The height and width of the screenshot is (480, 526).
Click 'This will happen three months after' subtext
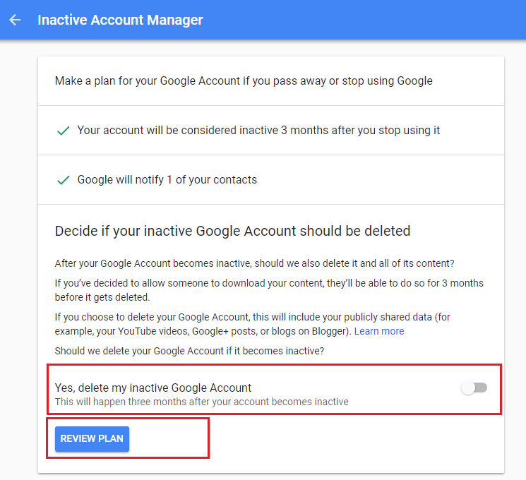(202, 402)
